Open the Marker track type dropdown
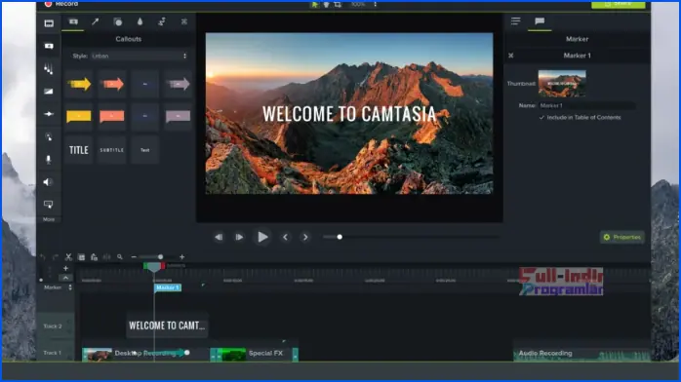Screen dimensions: 681x382 pyautogui.click(x=70, y=287)
